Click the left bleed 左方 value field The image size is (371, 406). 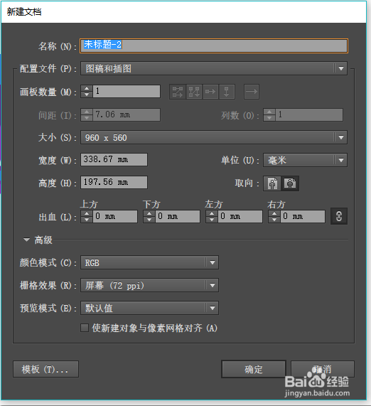click(240, 216)
